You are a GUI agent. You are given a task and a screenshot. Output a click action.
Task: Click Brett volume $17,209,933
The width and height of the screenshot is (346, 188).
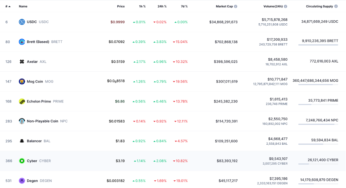click(277, 40)
